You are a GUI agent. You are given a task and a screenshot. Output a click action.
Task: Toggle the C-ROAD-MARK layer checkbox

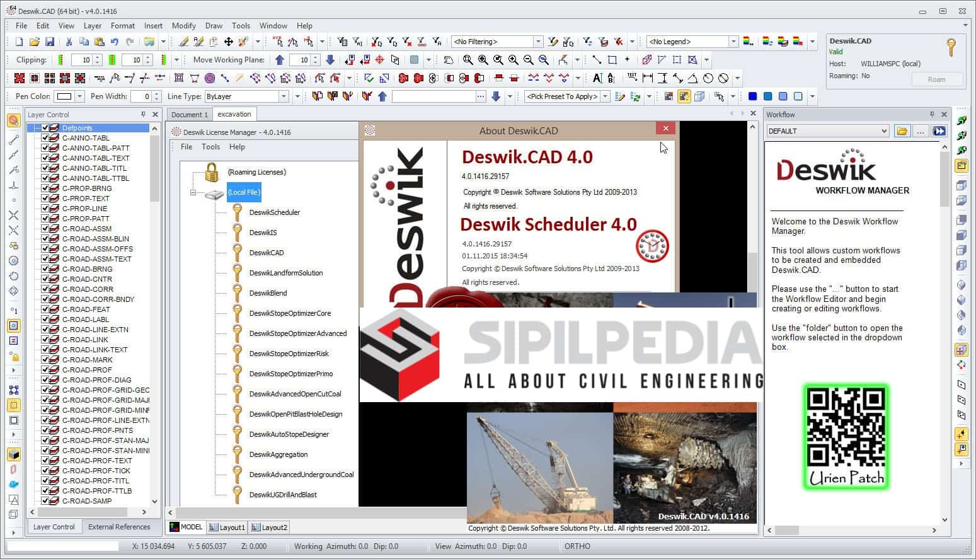coord(45,360)
